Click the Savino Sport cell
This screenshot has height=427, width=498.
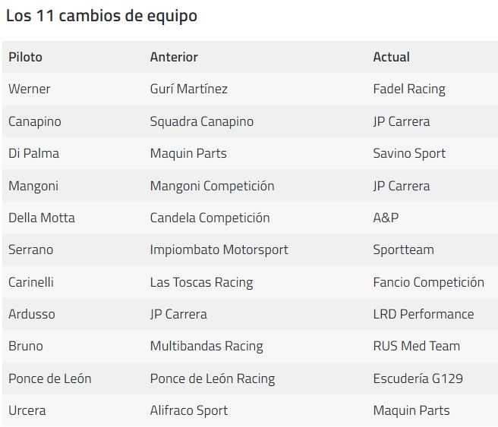tap(409, 153)
